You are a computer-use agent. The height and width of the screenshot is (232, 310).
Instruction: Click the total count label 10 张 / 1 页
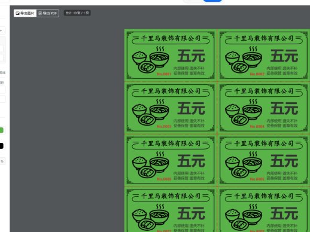(77, 13)
